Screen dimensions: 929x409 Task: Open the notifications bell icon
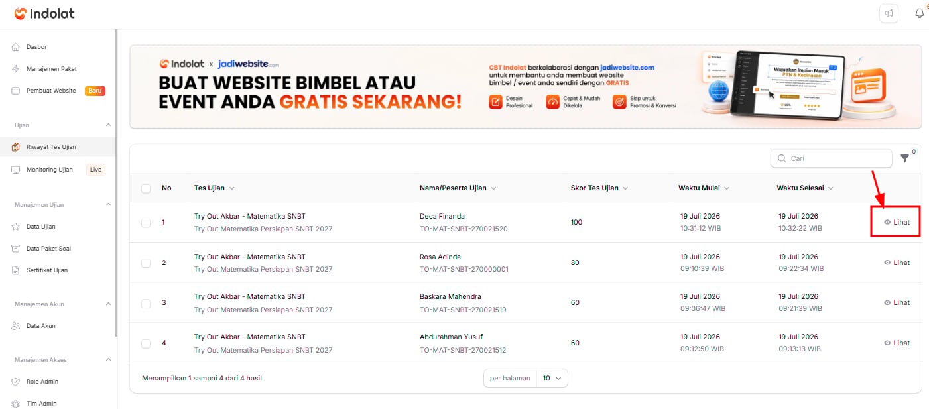[919, 13]
